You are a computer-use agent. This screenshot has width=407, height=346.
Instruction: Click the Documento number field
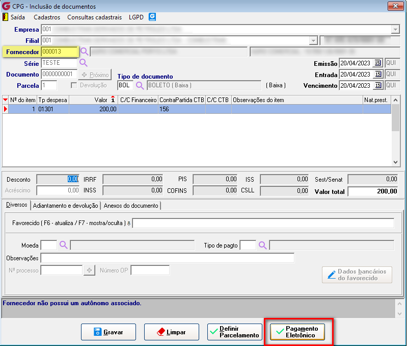point(59,74)
